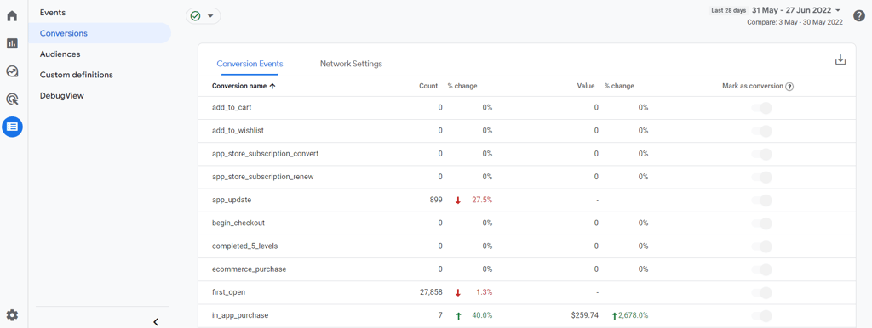The width and height of the screenshot is (872, 328).
Task: Open the Explore icon in left rail
Action: (12, 71)
